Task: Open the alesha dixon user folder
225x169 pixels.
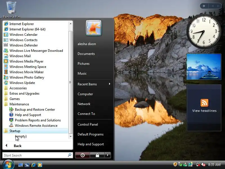Action: 87,44
